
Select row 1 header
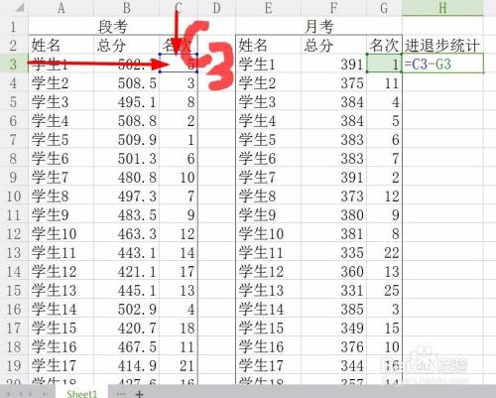pyautogui.click(x=13, y=26)
